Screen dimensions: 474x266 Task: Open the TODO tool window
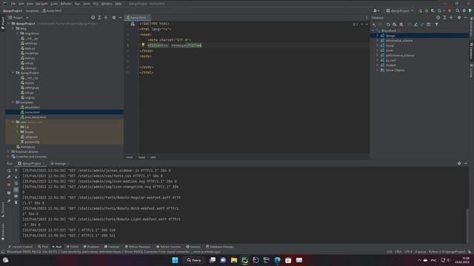[x=73, y=247]
